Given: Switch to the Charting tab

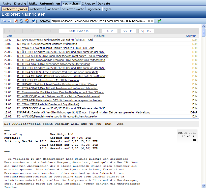Looking at the screenshot, I should pyautogui.click(x=20, y=4).
